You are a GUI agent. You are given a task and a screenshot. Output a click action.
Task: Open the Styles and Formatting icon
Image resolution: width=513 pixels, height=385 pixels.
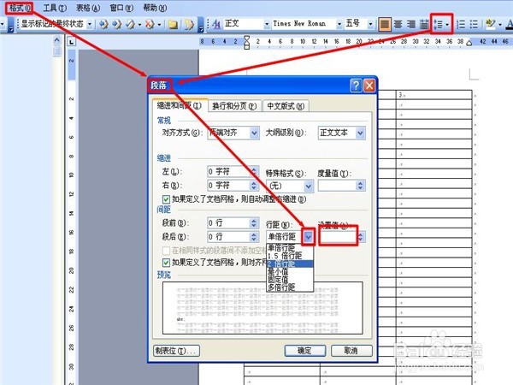[x=216, y=24]
